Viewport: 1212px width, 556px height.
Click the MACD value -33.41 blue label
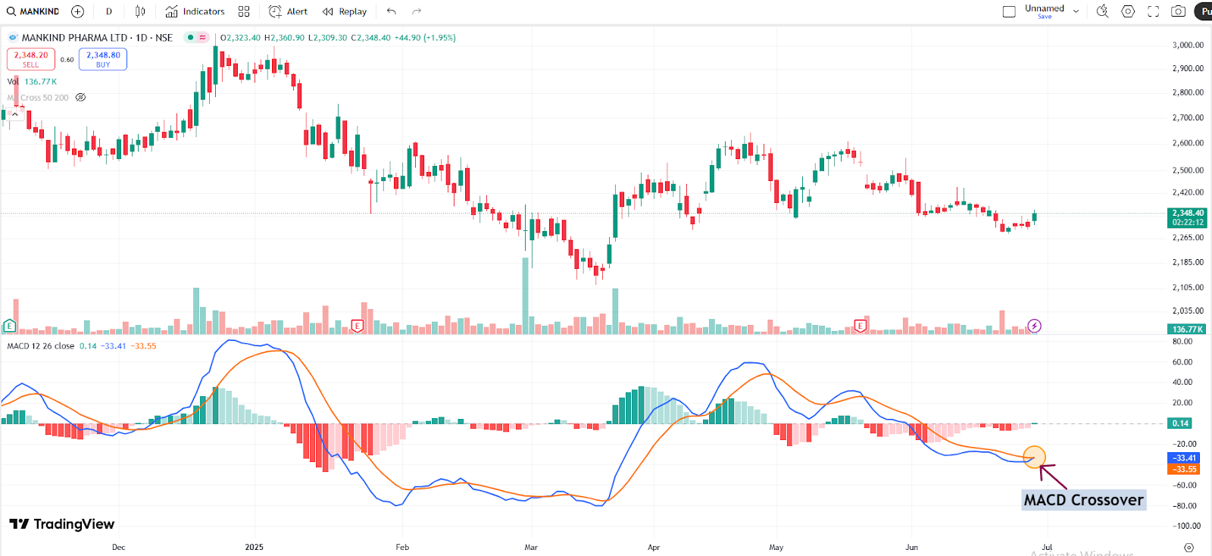pyautogui.click(x=1184, y=458)
